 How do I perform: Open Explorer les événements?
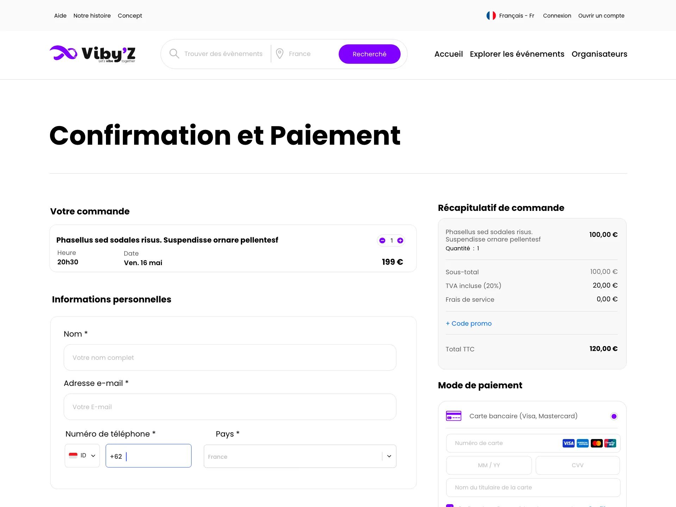(517, 54)
